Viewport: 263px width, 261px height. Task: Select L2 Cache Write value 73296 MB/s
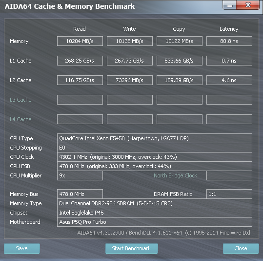(130, 80)
